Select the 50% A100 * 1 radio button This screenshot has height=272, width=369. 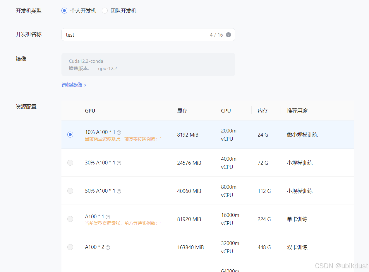coord(70,191)
